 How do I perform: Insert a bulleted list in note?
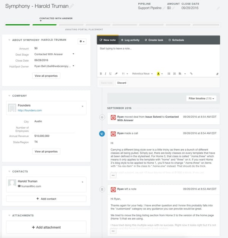(169, 73)
